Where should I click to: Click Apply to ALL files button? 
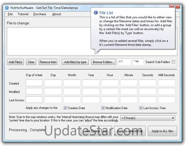coord(162,131)
